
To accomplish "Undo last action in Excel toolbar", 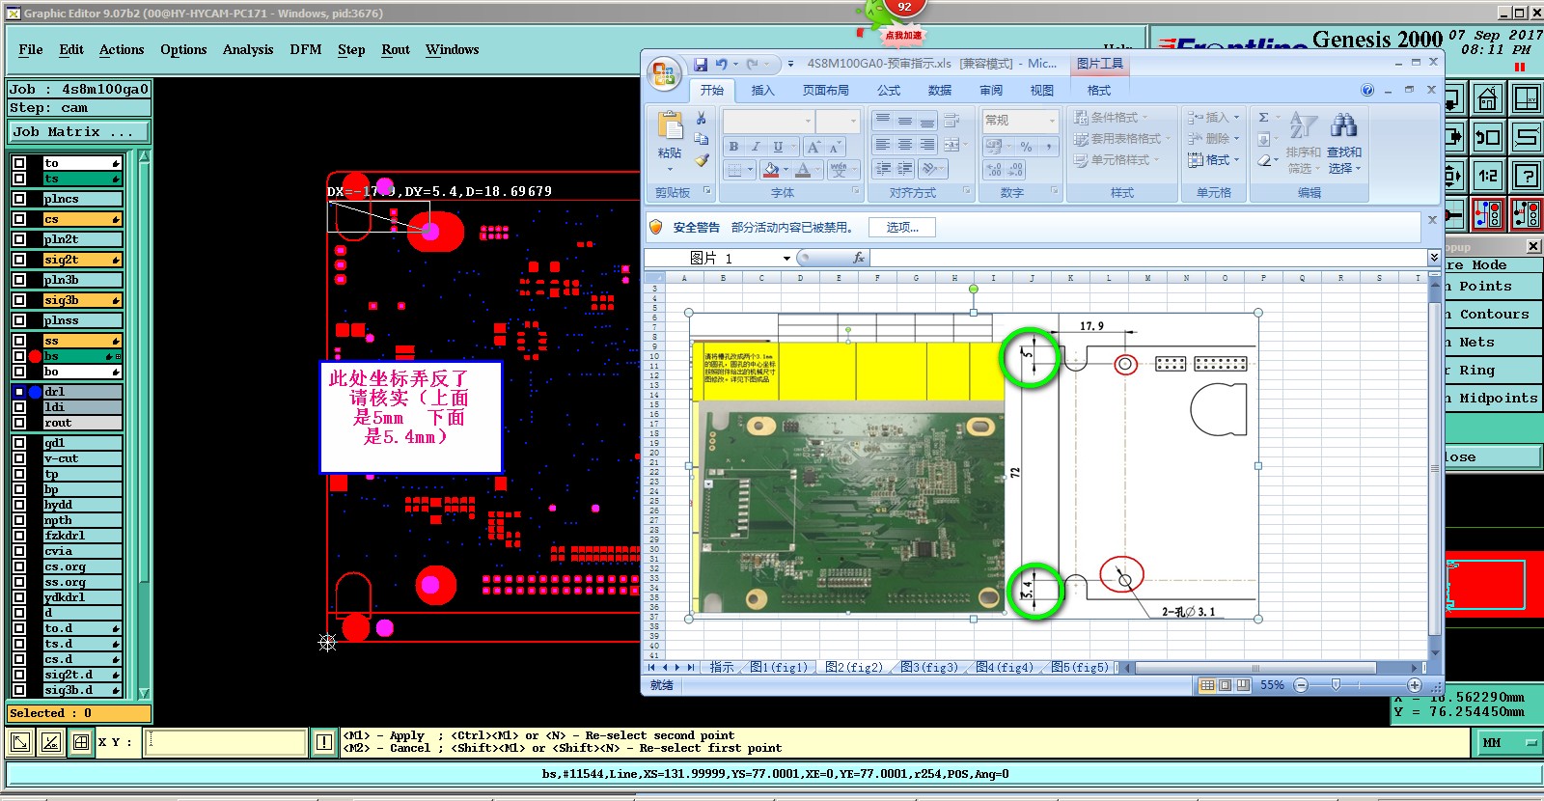I will tap(721, 65).
